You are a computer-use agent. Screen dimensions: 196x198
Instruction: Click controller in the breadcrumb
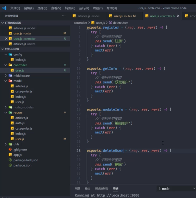(x=80, y=23)
